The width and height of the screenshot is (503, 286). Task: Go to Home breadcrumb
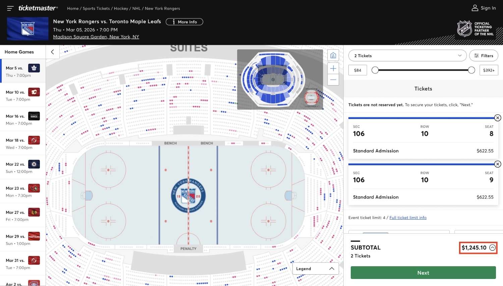tap(73, 8)
